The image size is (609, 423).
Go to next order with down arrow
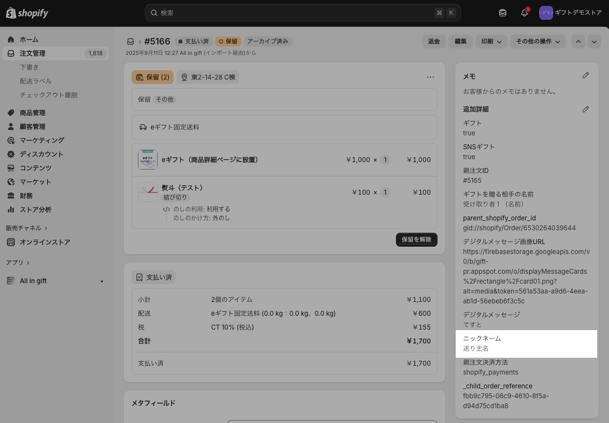[594, 42]
